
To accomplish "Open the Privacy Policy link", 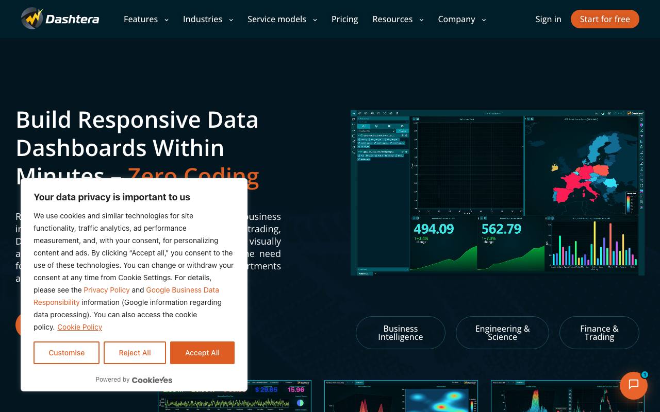I will [107, 290].
